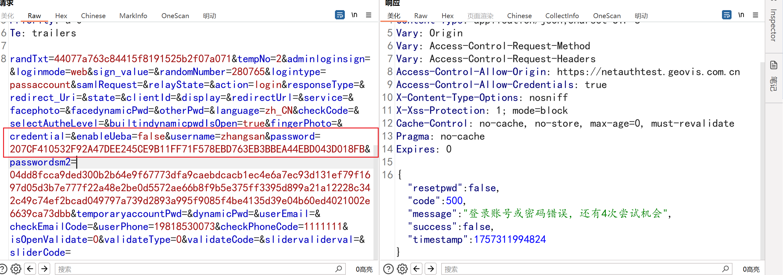Show non-printable characters in request panel

[354, 15]
